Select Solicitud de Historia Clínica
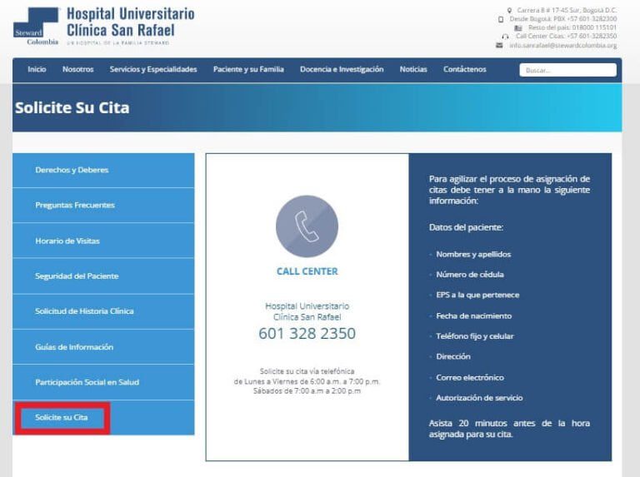The height and width of the screenshot is (477, 640). (x=103, y=311)
